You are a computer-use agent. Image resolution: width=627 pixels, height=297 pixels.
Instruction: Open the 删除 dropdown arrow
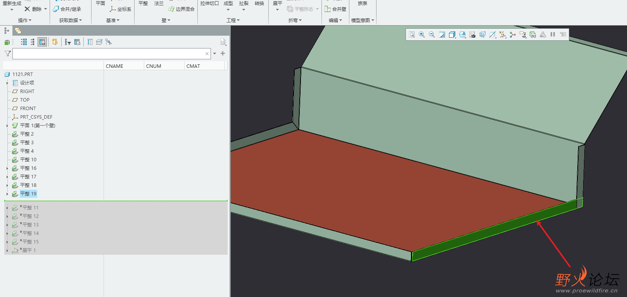[45, 9]
